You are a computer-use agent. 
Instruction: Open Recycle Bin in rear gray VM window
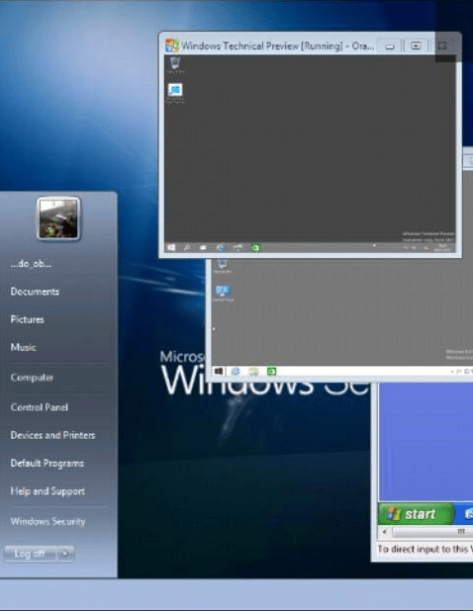tap(223, 266)
